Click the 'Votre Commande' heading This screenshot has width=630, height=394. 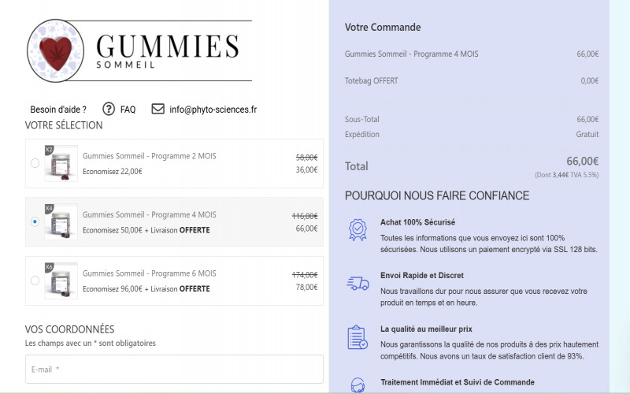383,28
